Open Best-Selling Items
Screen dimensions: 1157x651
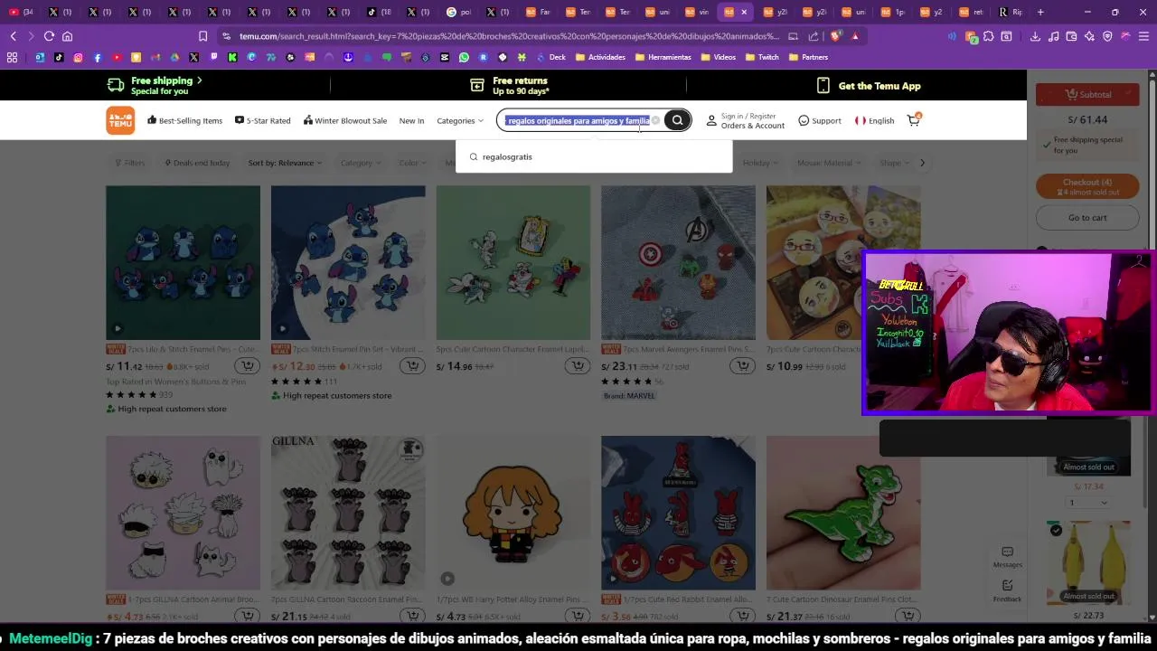click(184, 120)
